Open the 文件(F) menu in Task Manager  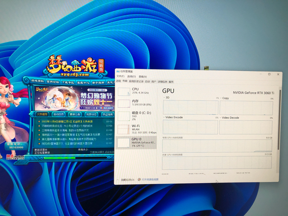[120, 76]
